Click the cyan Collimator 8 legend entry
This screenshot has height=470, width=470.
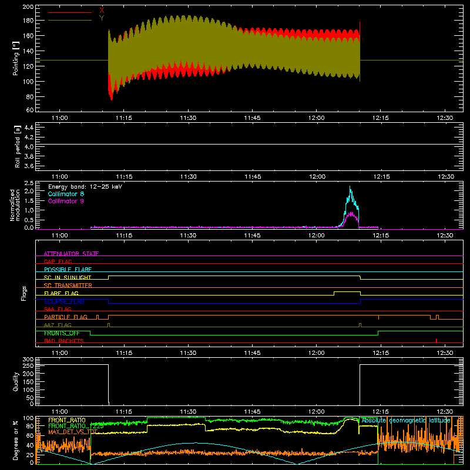(66, 194)
